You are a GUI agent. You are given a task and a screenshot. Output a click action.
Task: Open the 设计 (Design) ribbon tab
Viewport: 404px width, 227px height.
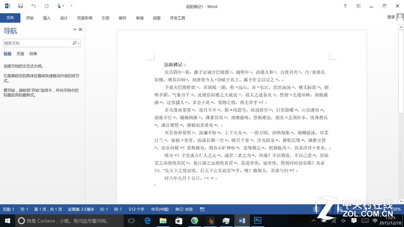coord(64,18)
